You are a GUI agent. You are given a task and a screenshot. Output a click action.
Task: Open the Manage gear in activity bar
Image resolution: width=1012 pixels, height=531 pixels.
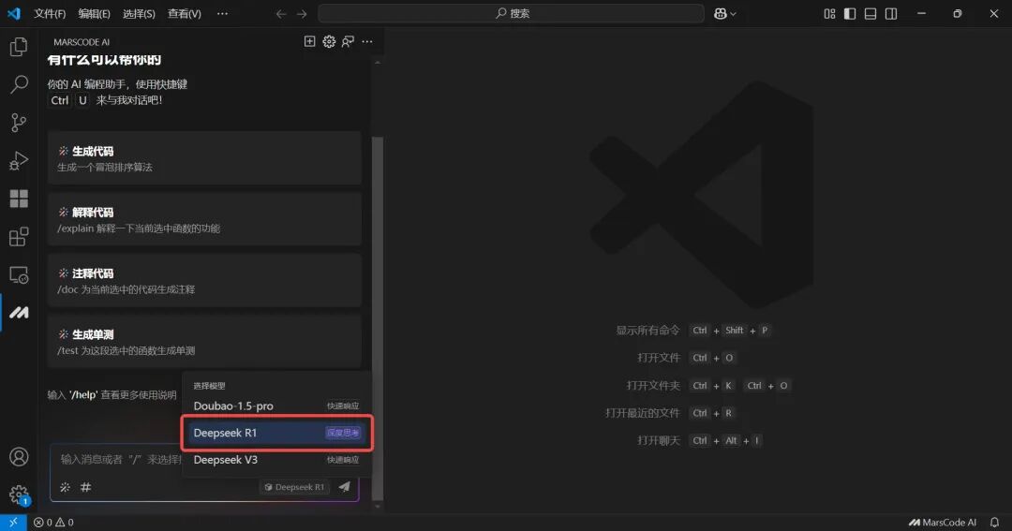click(19, 494)
